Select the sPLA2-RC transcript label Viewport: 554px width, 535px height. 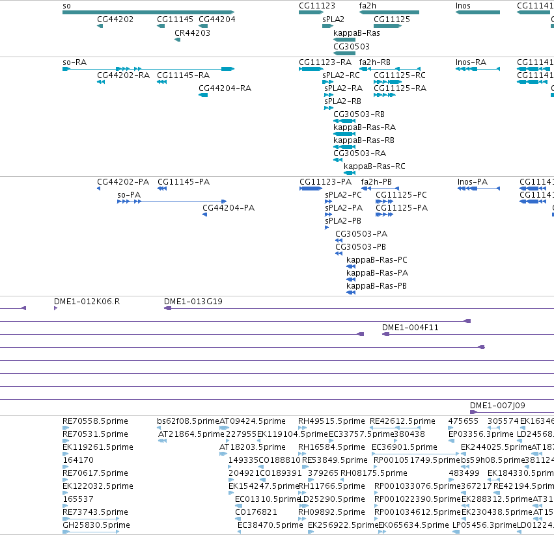click(341, 75)
